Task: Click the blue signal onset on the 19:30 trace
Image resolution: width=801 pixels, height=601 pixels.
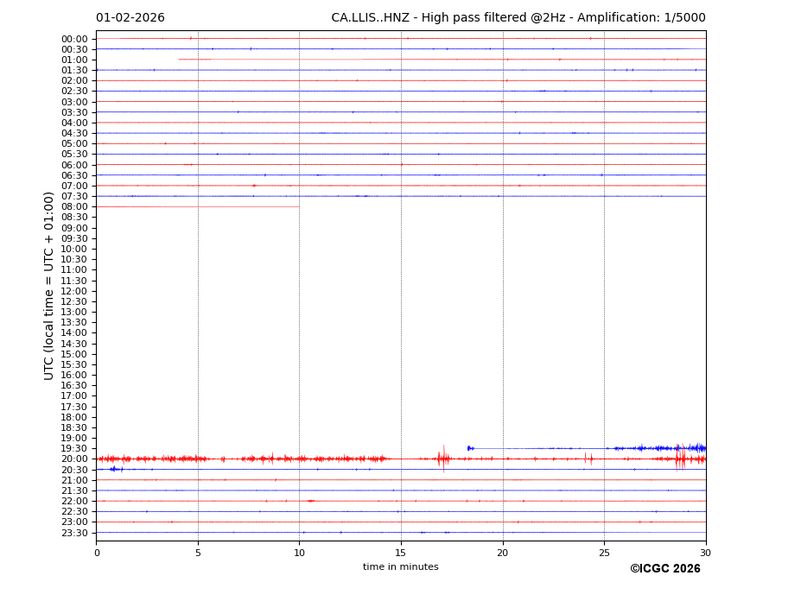Action: pos(469,448)
